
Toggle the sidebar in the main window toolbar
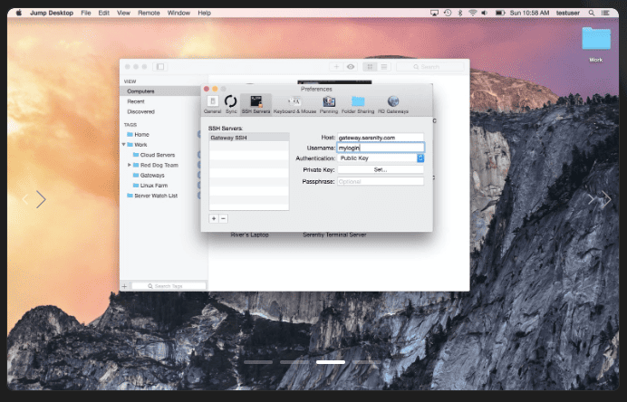tap(160, 67)
